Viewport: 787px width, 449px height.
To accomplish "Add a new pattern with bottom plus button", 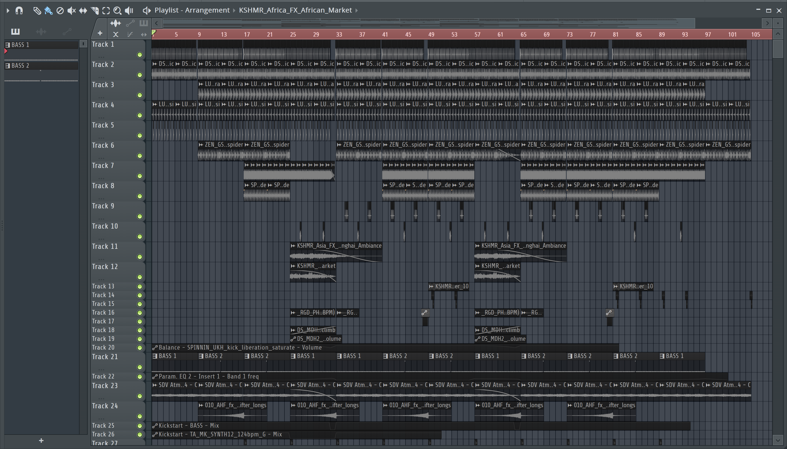I will (x=41, y=440).
